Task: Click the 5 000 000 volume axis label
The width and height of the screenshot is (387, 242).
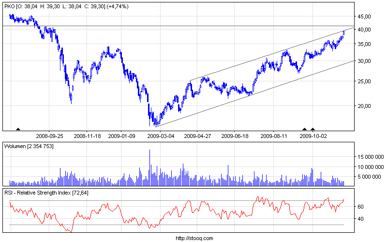Action: pos(369,177)
